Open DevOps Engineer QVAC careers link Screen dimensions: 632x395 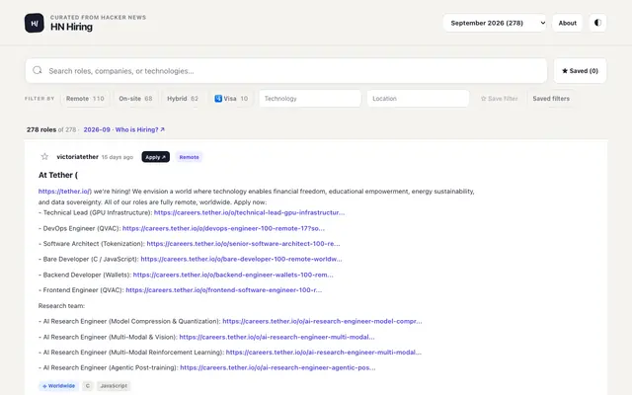click(x=223, y=228)
